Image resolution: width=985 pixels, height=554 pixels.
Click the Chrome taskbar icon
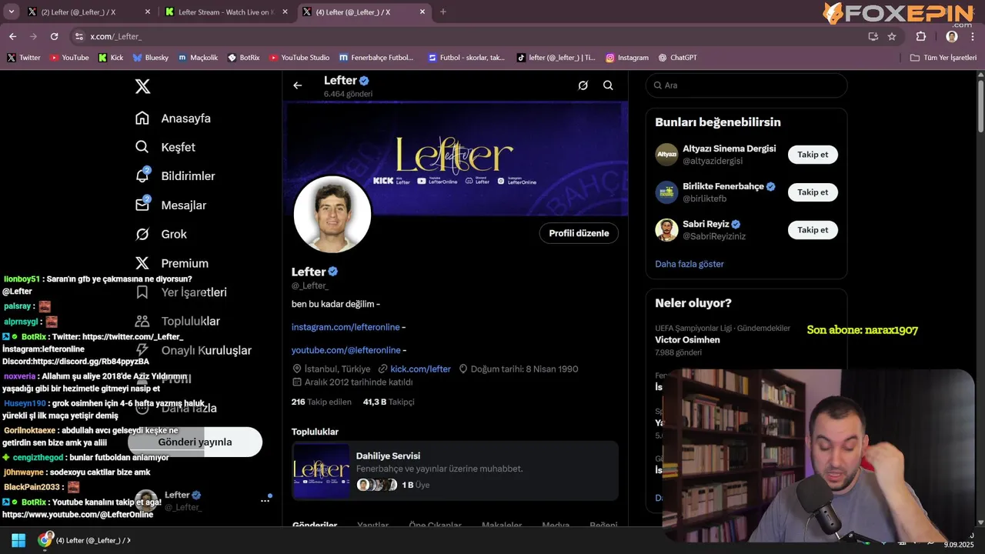click(x=45, y=540)
